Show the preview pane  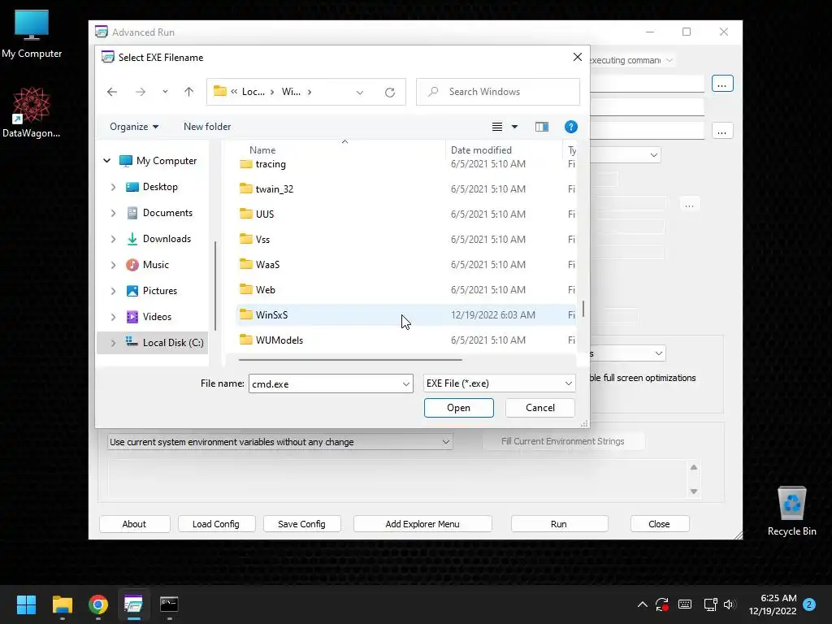[x=542, y=127]
